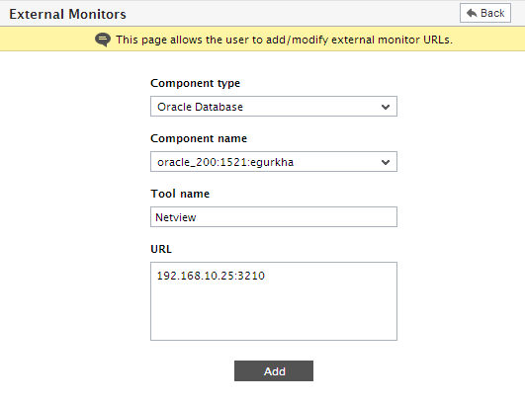
Task: Open the Component type dropdown
Action: tap(274, 107)
